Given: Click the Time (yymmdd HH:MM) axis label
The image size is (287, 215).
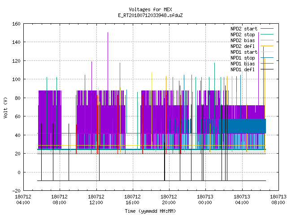Looking at the screenshot, I should point(150,211).
